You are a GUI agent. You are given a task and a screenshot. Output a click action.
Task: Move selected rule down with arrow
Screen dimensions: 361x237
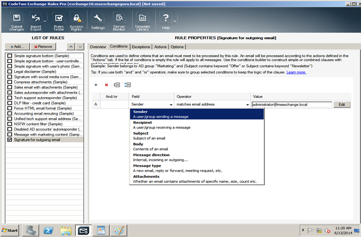tap(80, 47)
